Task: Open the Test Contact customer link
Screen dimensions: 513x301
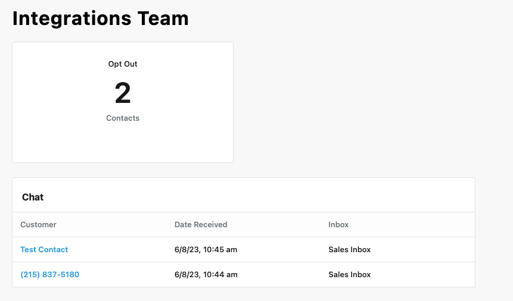Action: point(44,250)
